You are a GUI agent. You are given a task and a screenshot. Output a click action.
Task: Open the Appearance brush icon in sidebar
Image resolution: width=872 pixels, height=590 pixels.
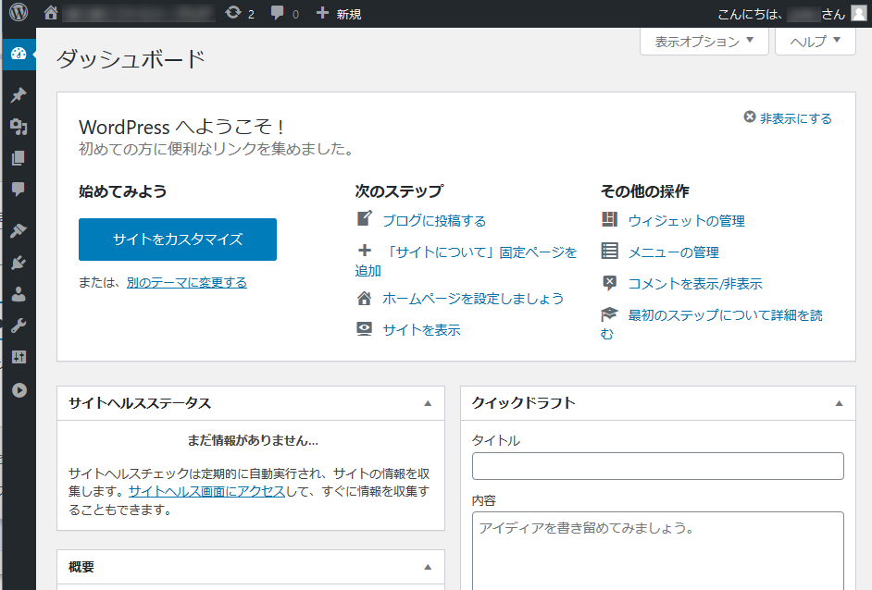(19, 230)
